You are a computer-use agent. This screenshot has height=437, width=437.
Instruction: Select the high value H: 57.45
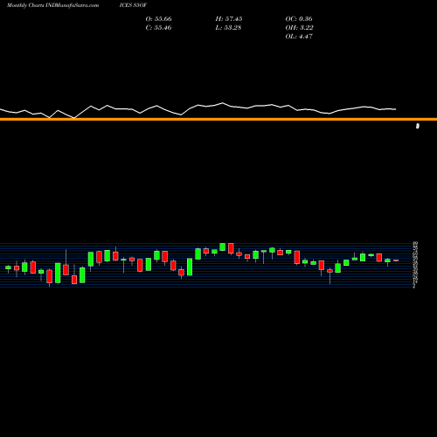[229, 19]
